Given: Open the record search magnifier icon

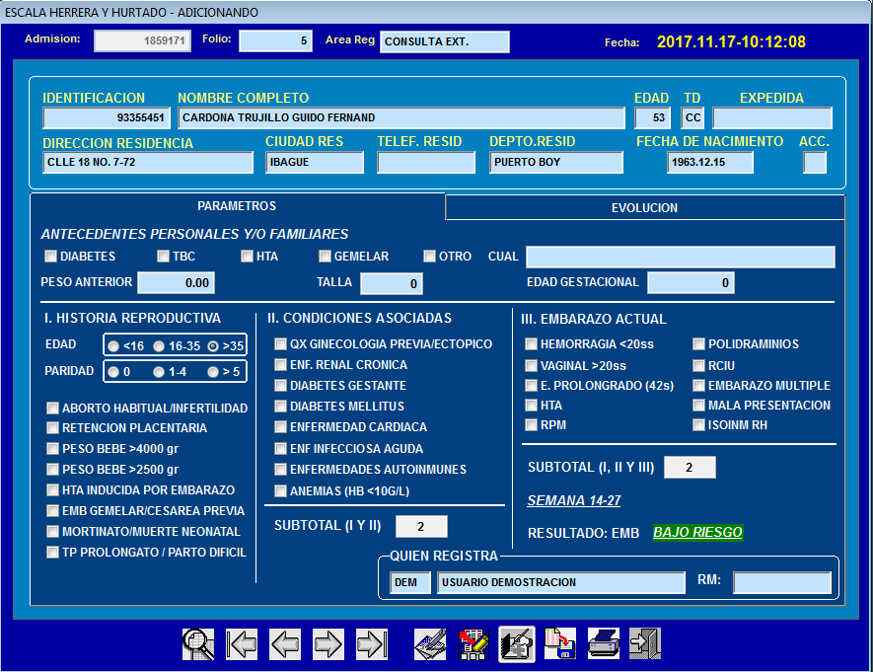Looking at the screenshot, I should coord(198,644).
